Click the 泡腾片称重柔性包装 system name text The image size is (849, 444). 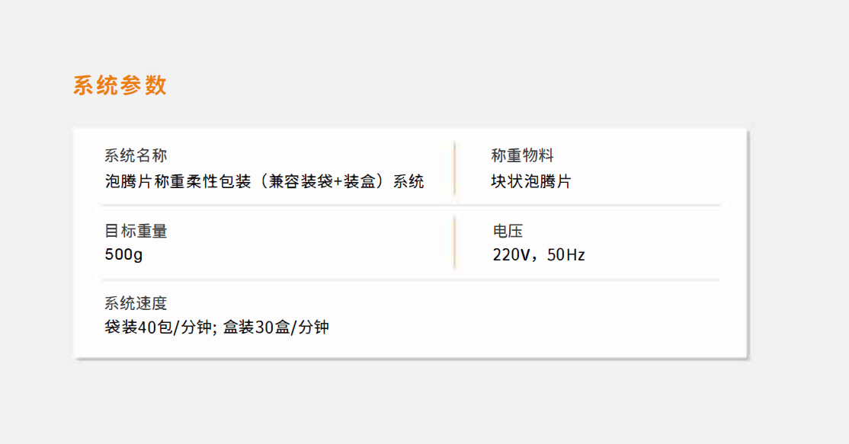click(x=264, y=181)
